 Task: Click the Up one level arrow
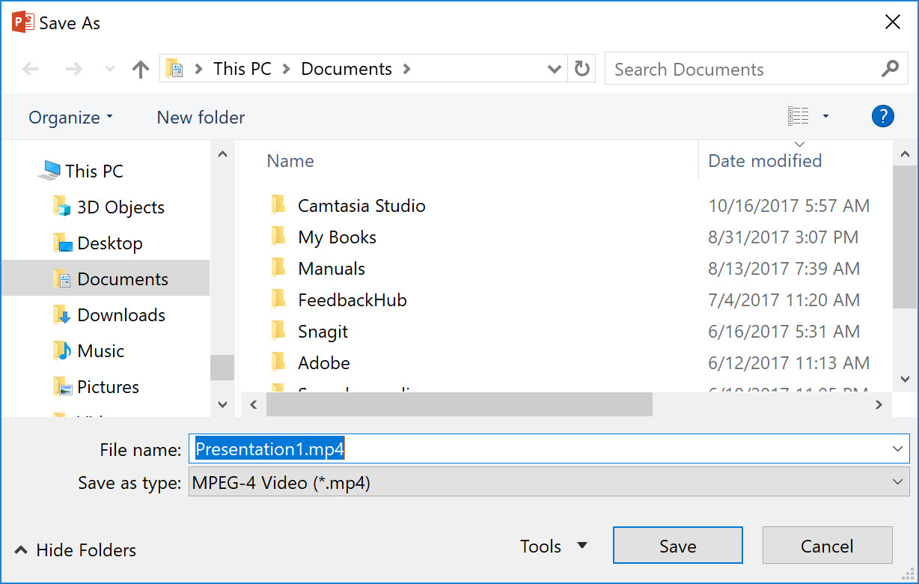140,70
